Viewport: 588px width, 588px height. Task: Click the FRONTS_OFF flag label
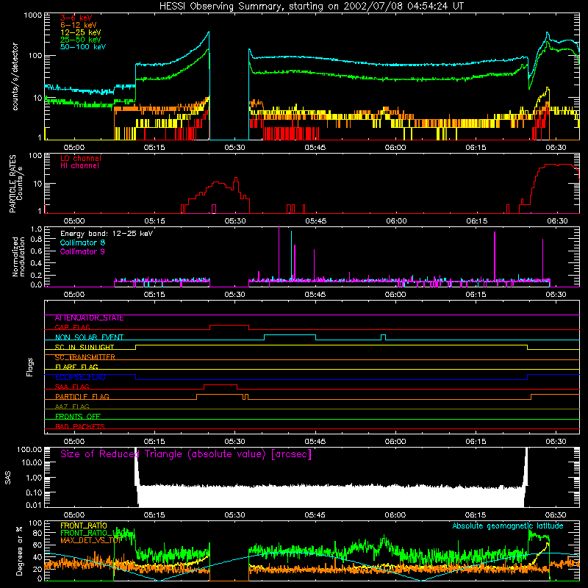click(78, 417)
